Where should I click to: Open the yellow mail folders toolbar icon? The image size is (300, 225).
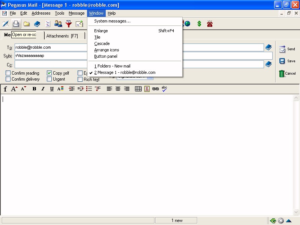[27, 24]
